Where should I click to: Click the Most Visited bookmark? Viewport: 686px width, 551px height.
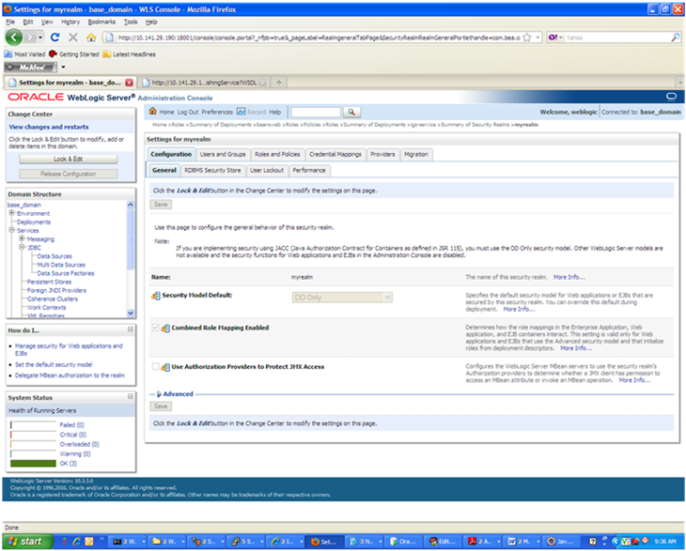click(24, 54)
